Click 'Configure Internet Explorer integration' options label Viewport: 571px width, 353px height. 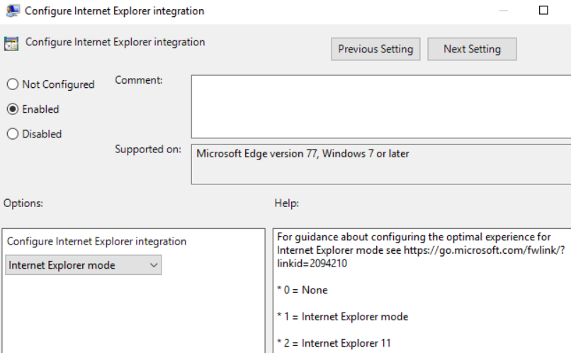(96, 242)
